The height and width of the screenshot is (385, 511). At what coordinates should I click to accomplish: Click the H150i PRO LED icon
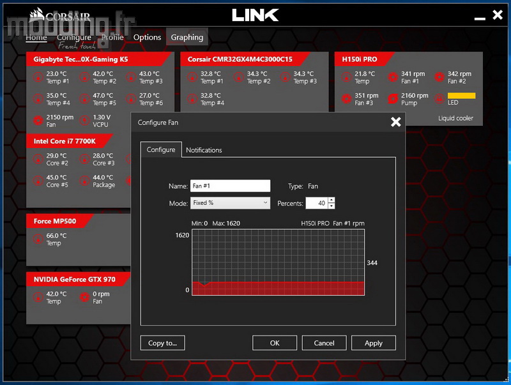click(x=439, y=99)
